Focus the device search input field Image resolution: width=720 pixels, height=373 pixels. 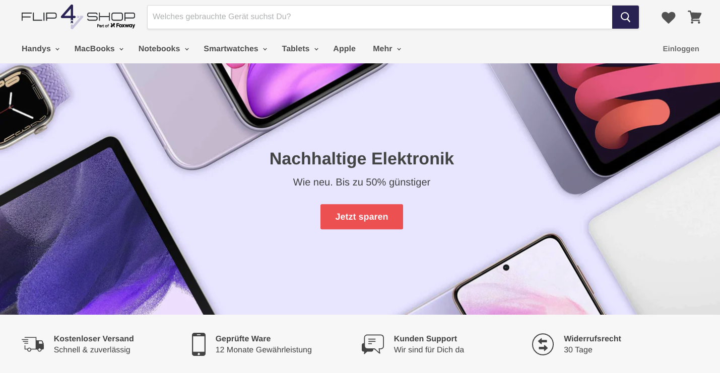tap(380, 17)
